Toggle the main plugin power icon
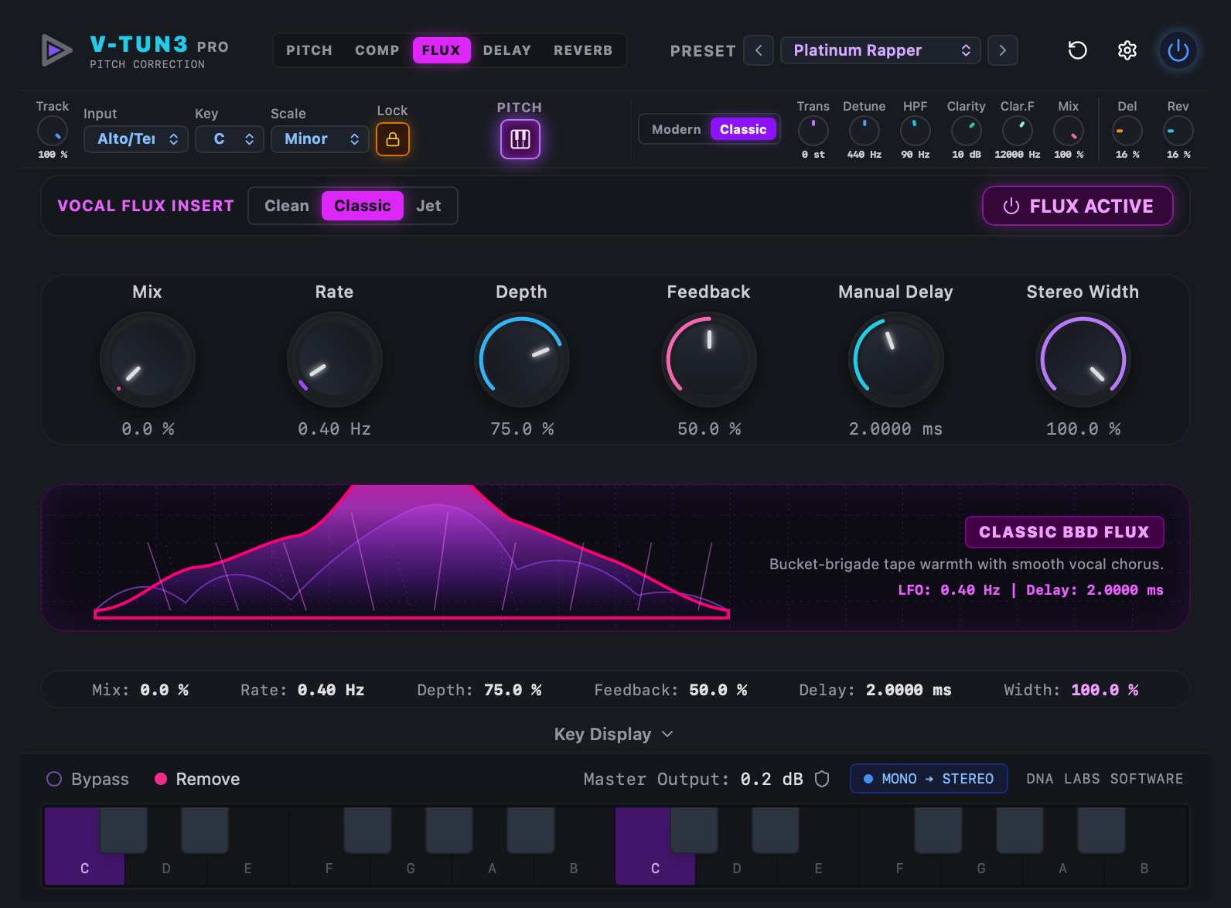The width and height of the screenshot is (1231, 908). click(x=1178, y=51)
